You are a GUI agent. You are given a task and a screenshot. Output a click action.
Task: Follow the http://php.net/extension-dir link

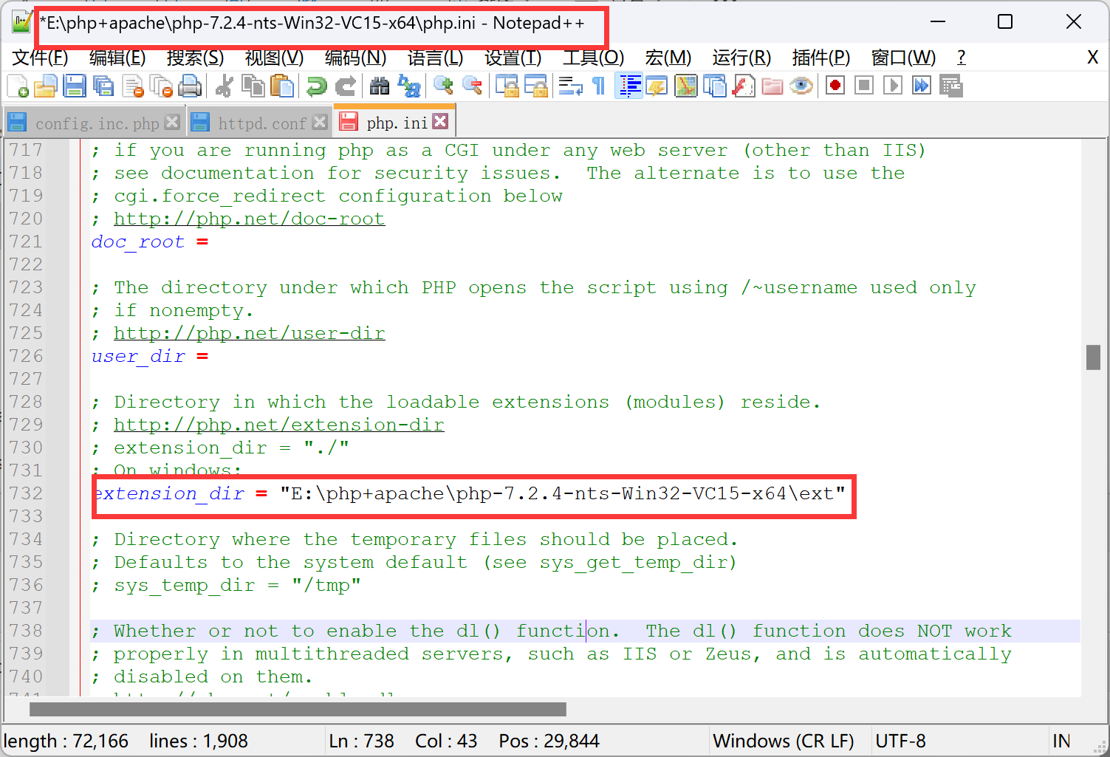tap(278, 425)
